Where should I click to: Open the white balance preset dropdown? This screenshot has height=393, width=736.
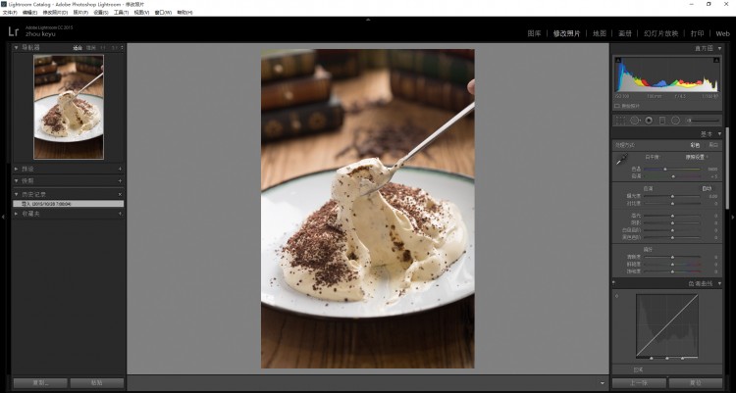[x=696, y=156]
